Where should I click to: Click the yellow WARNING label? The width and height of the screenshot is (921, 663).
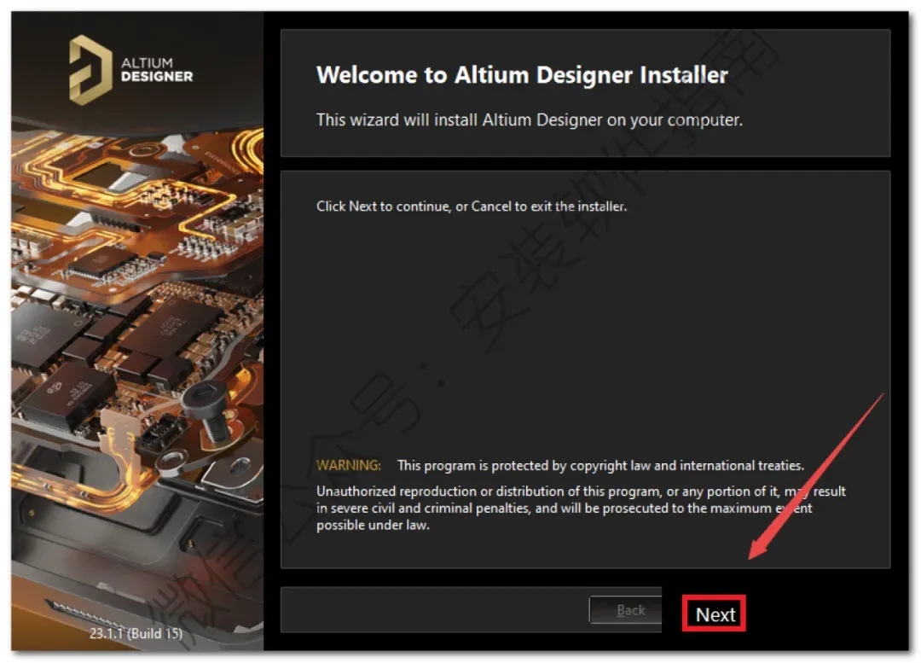(348, 466)
